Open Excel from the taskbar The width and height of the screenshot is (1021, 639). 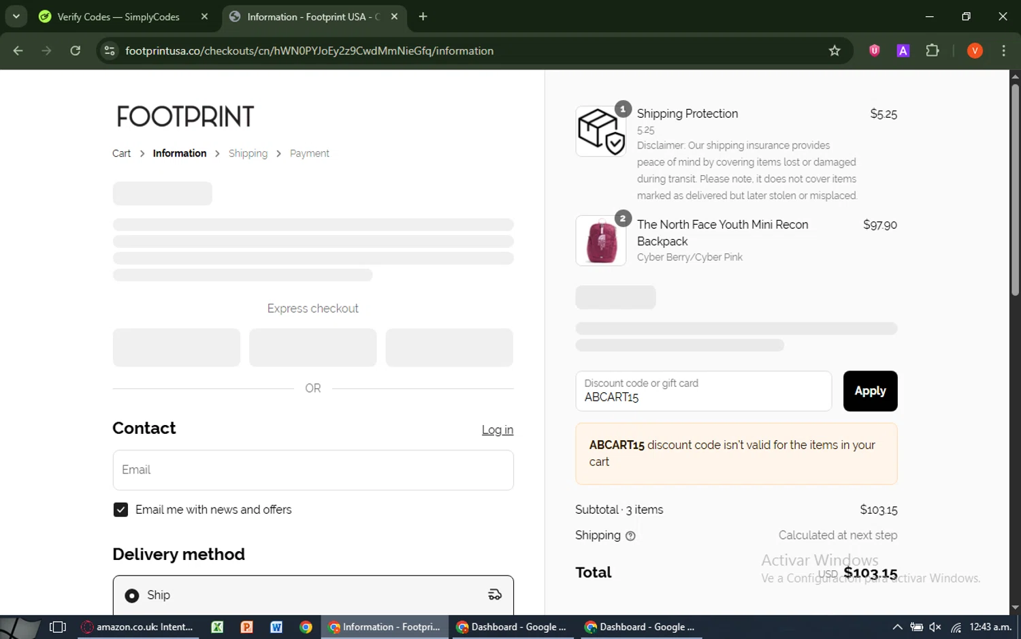(x=217, y=627)
